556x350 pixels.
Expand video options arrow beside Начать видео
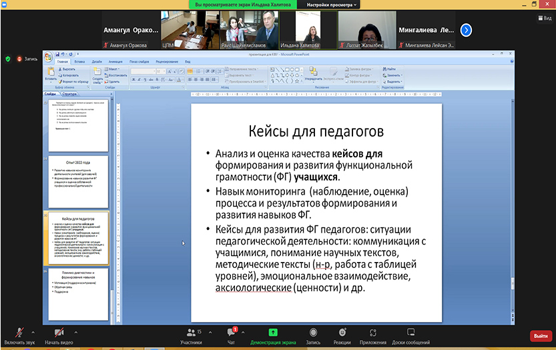point(75,331)
